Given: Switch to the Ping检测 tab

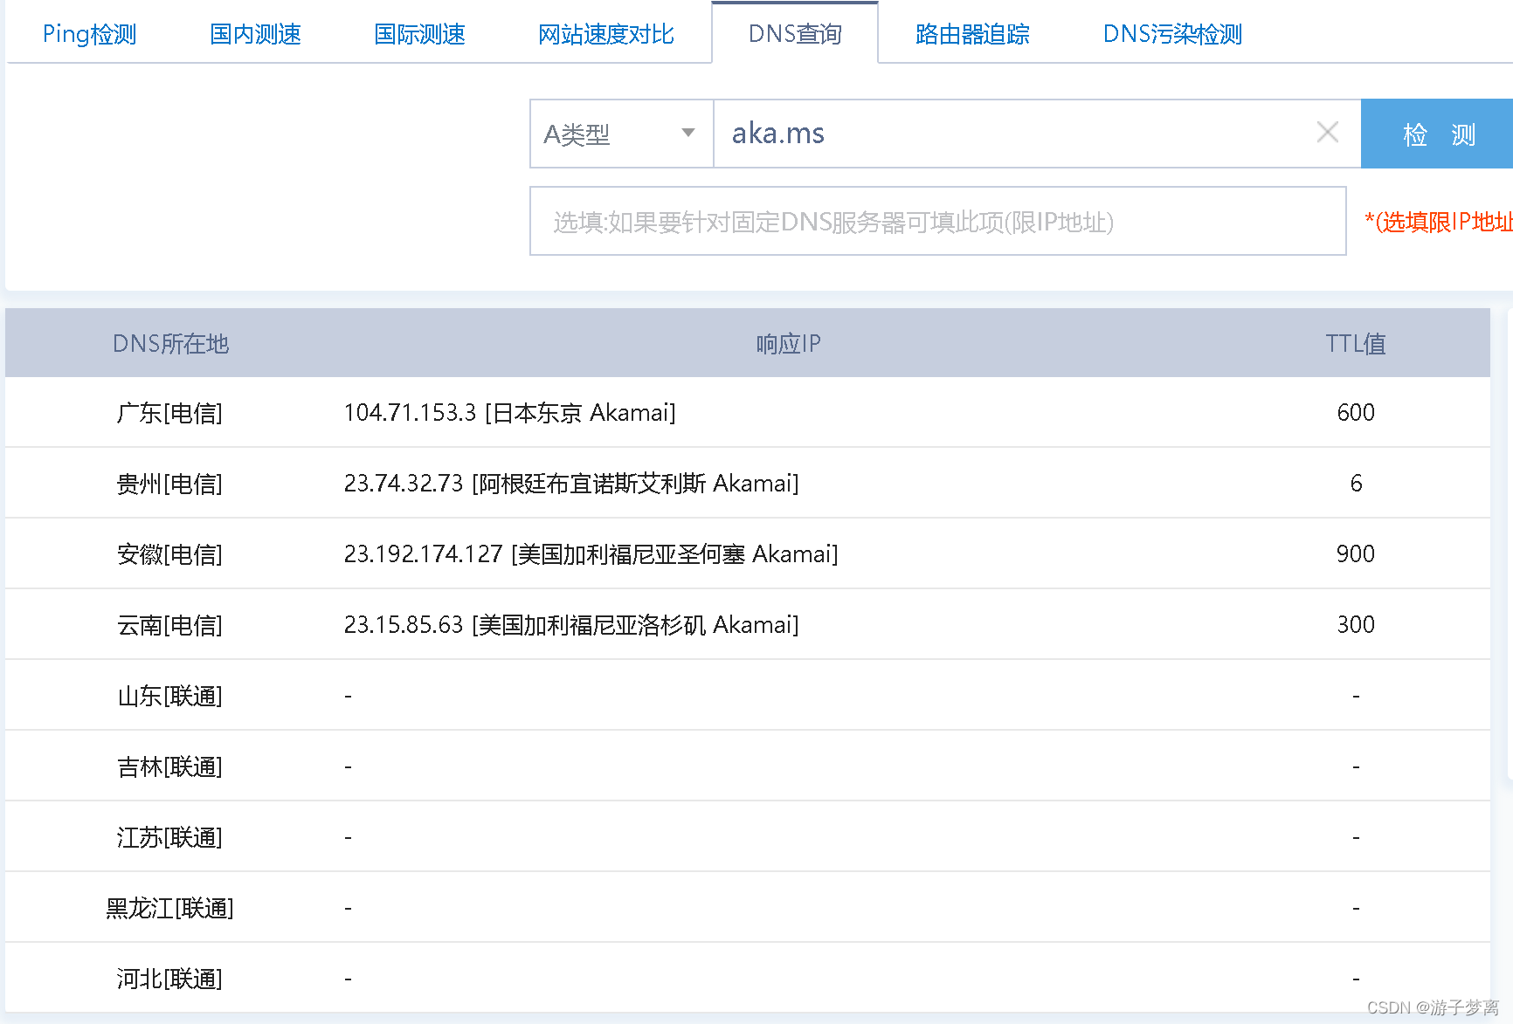Looking at the screenshot, I should click(x=90, y=34).
